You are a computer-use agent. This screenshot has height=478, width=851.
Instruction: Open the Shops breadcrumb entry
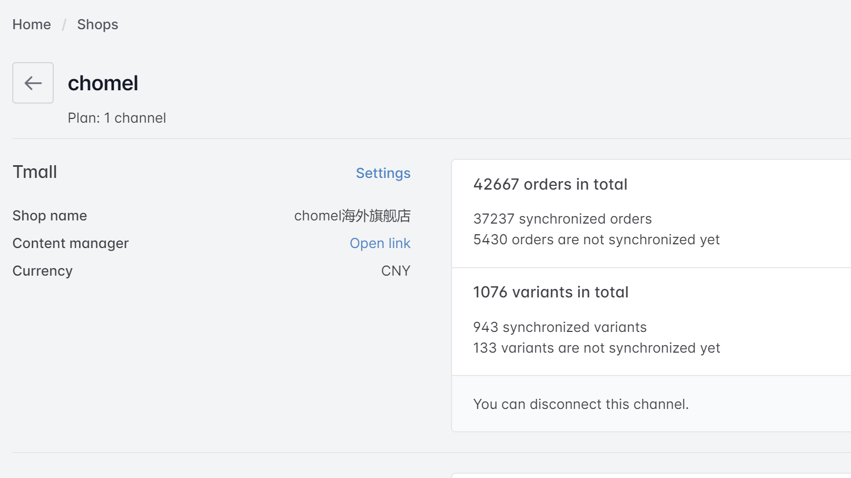tap(97, 24)
